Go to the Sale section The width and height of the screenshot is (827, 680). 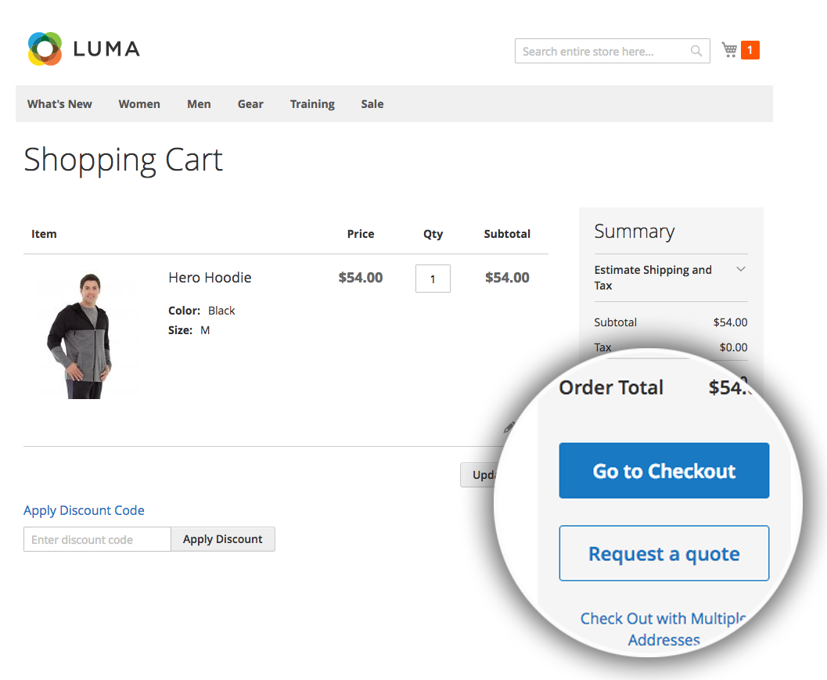coord(372,104)
